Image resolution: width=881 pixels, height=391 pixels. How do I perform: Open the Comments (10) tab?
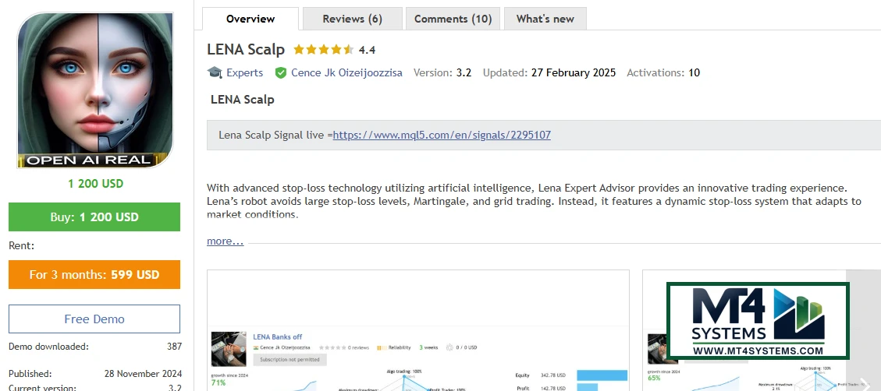[x=453, y=19]
